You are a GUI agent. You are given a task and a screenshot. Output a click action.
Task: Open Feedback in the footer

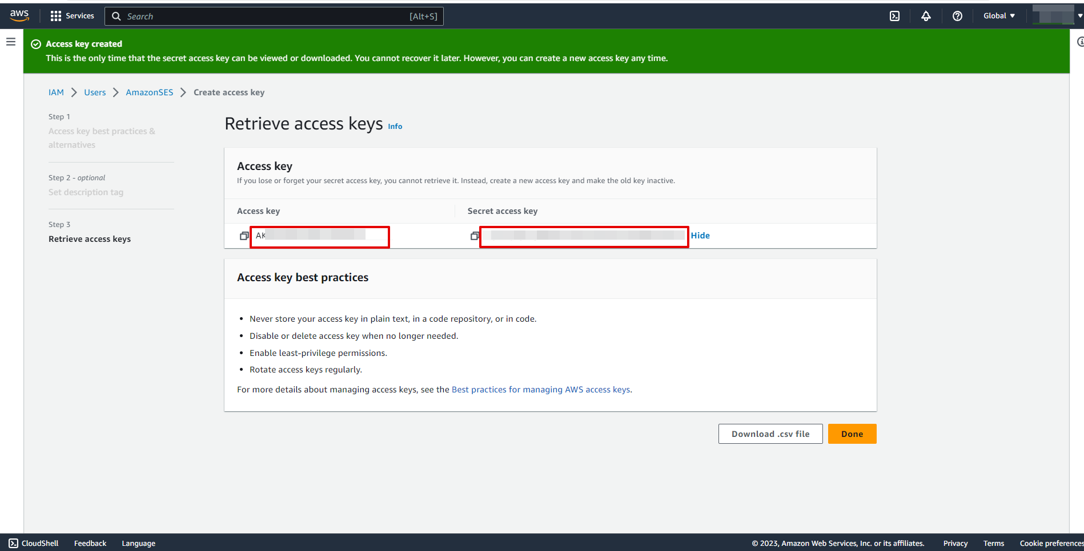click(x=90, y=543)
